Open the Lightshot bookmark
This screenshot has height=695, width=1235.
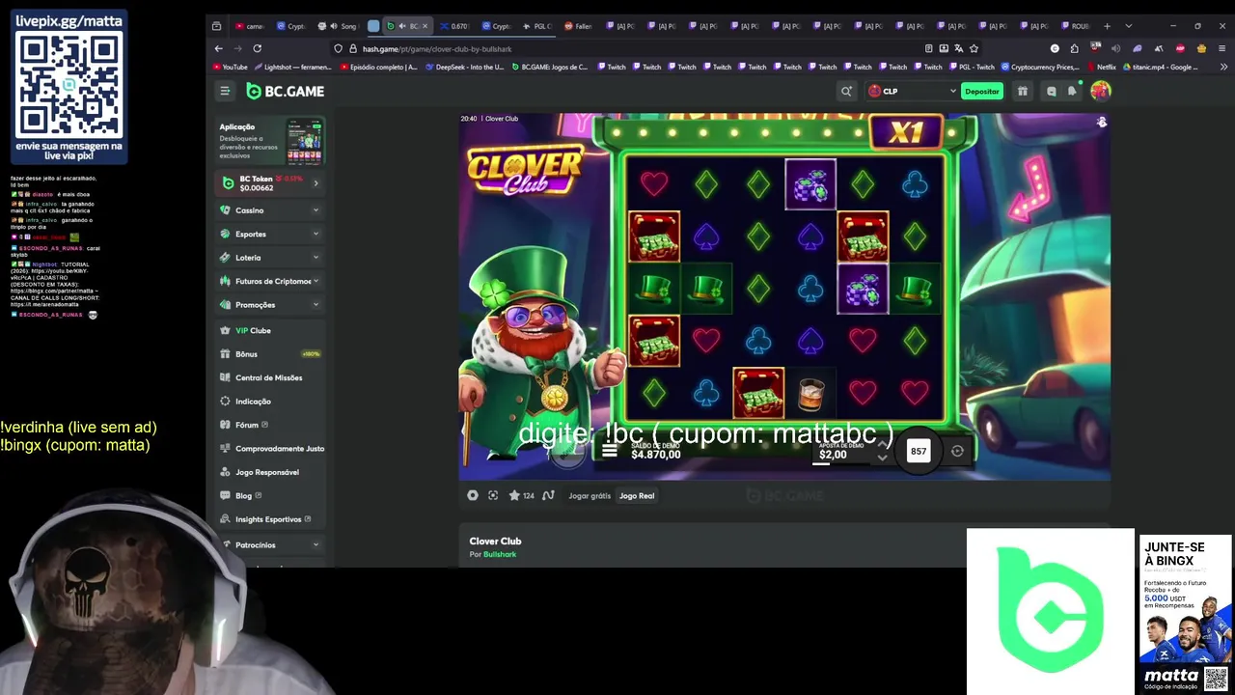click(293, 68)
